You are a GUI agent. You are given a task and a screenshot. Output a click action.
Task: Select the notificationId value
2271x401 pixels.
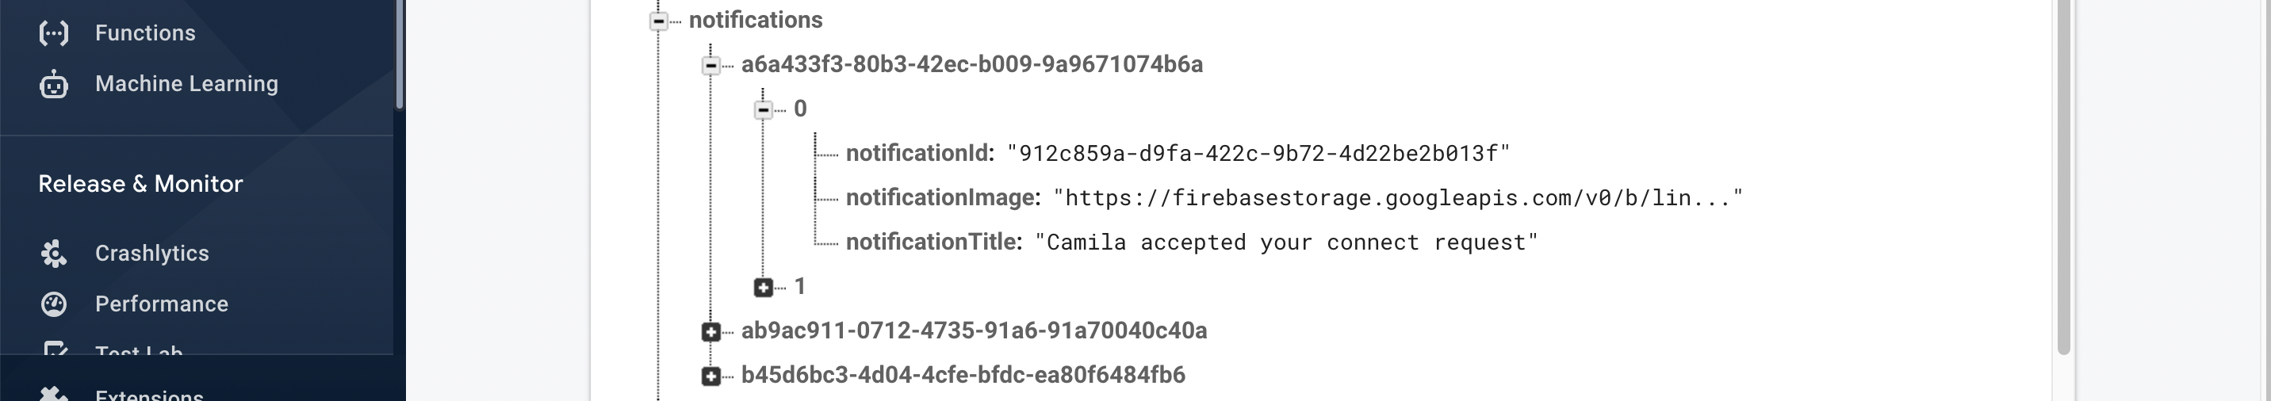pyautogui.click(x=1258, y=155)
